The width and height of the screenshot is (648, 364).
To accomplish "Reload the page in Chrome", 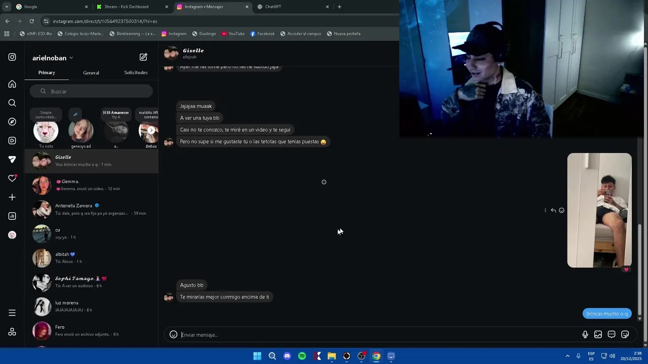I will point(31,21).
